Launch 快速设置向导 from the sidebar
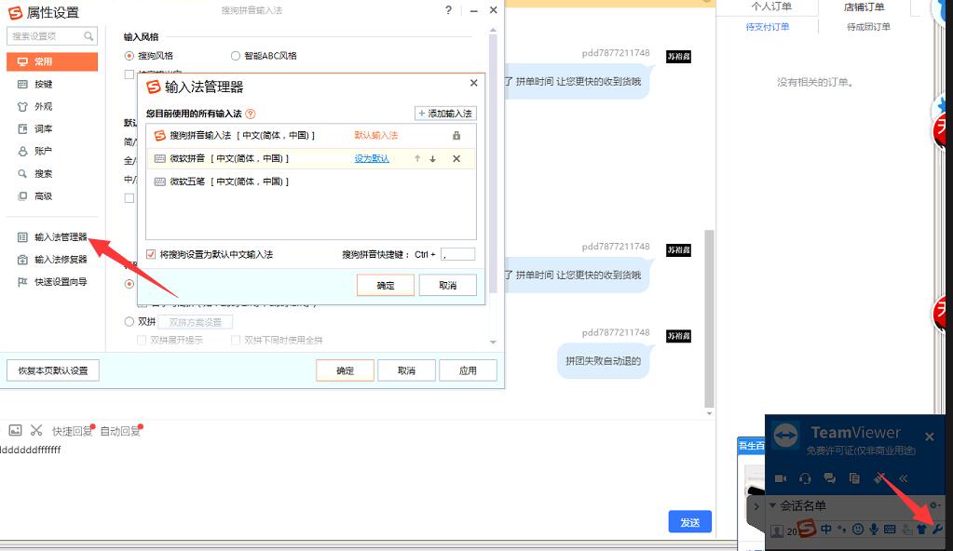 (52, 282)
